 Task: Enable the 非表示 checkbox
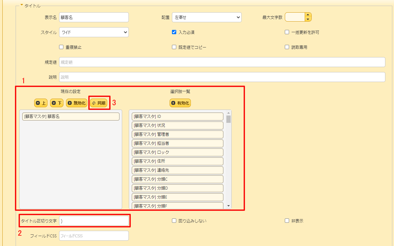287,220
